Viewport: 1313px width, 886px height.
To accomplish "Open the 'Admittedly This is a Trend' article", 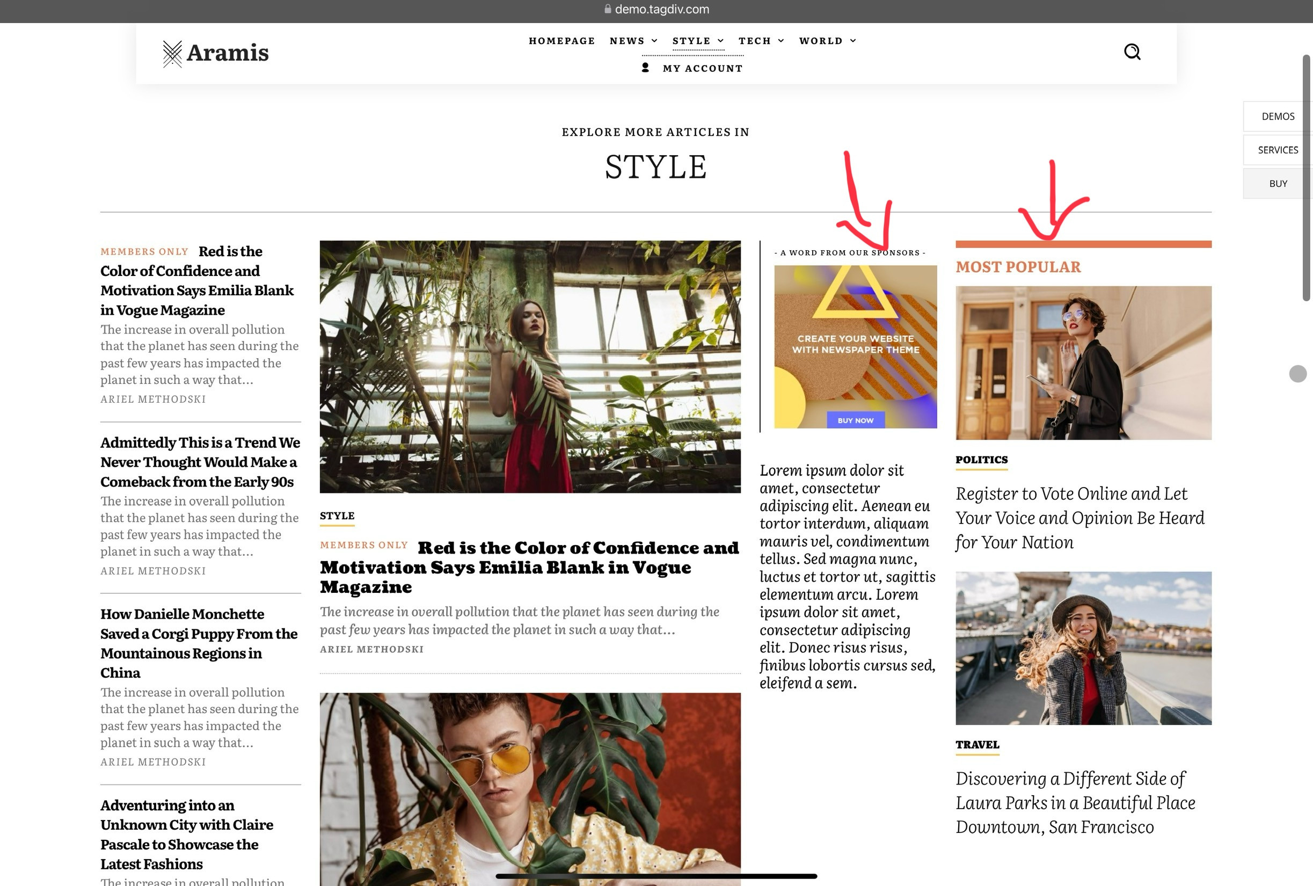I will click(x=200, y=462).
